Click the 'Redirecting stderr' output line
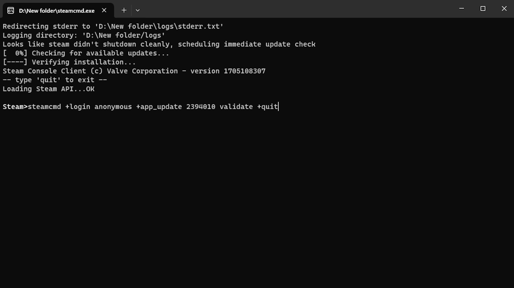This screenshot has width=514, height=288. click(113, 26)
